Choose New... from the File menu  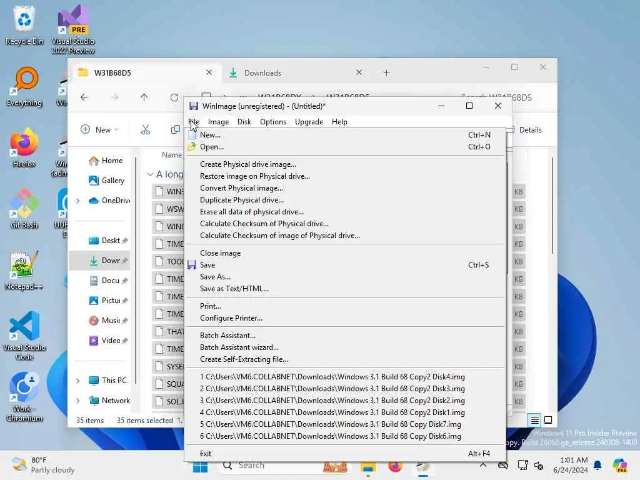tap(345, 135)
